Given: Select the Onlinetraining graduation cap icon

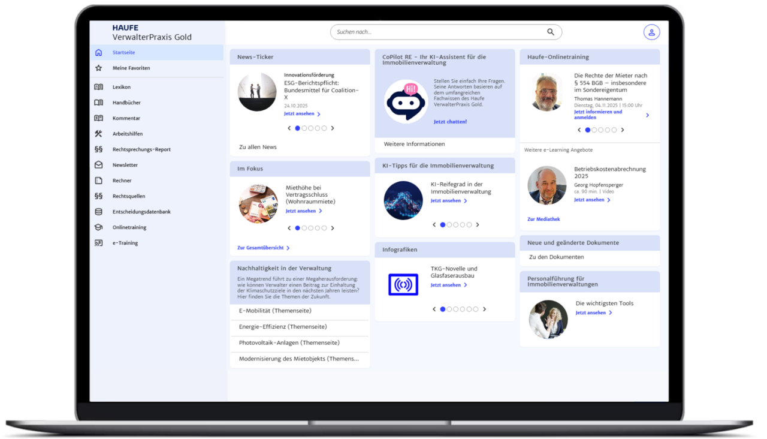Looking at the screenshot, I should click(x=99, y=227).
